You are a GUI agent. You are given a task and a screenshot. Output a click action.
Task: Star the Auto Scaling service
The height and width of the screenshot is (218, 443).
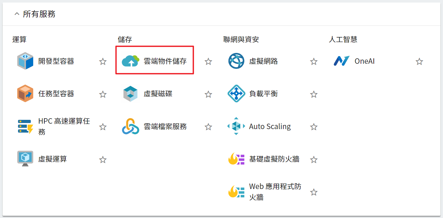[314, 127]
